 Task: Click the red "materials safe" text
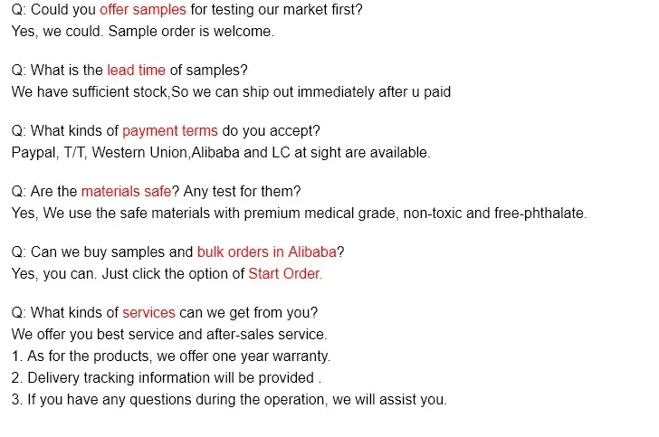coord(126,191)
